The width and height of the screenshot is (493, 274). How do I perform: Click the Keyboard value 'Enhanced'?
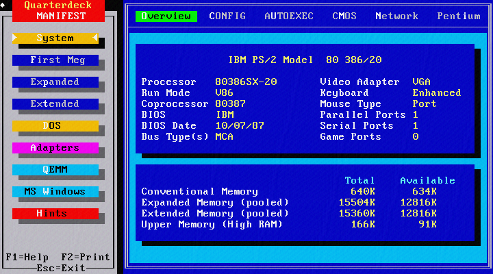[437, 92]
